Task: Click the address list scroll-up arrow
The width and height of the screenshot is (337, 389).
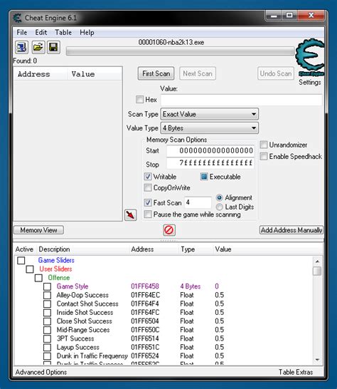Action: 317,261
